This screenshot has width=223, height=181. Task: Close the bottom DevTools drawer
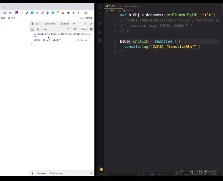pos(91,173)
